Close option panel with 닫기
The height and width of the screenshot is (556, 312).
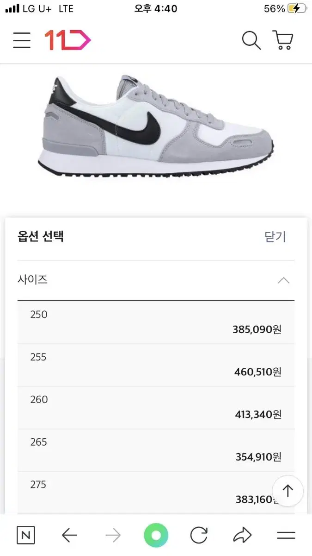point(275,237)
